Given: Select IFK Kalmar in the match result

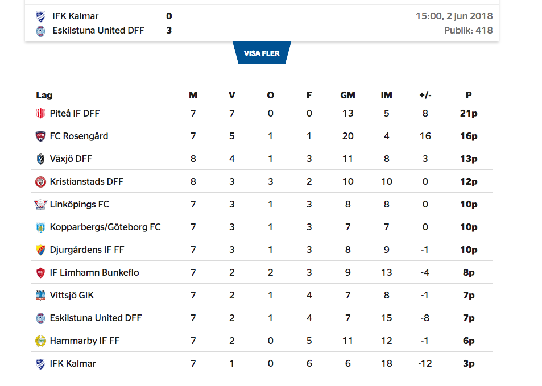Looking at the screenshot, I should coord(75,16).
